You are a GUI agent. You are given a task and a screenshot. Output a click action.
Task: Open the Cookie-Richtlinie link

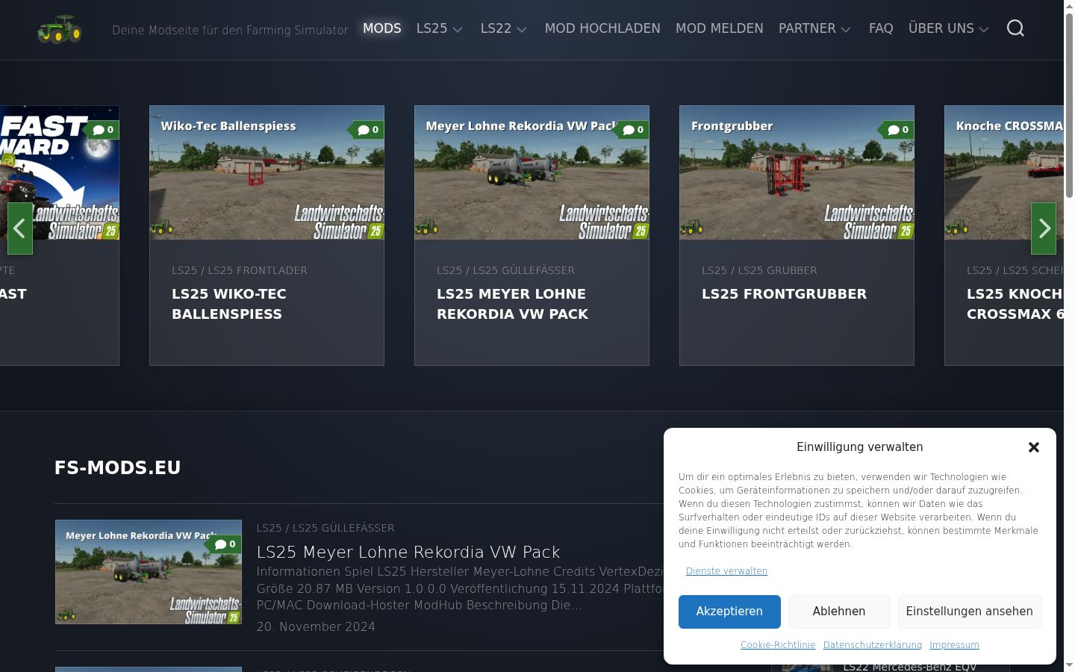pyautogui.click(x=778, y=645)
